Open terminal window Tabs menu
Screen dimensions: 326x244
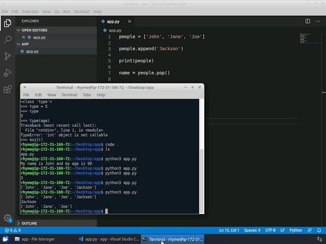[x=87, y=95]
